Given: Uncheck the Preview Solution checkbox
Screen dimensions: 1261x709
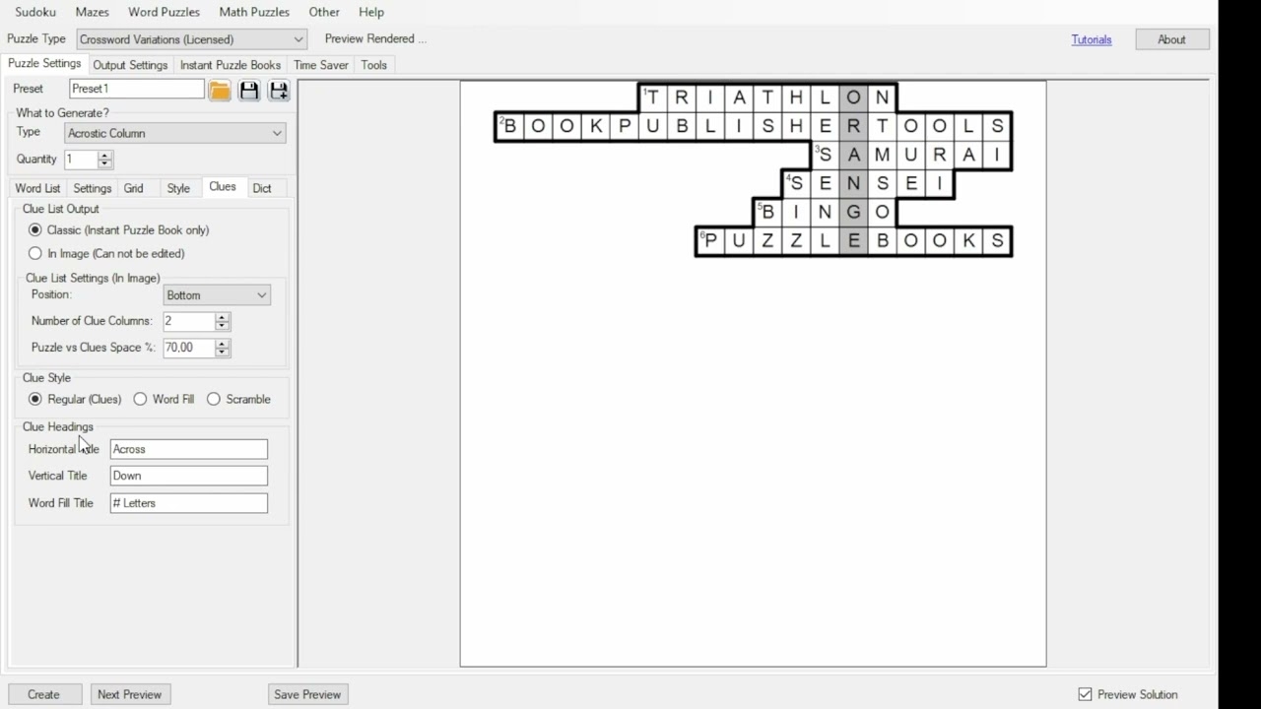Looking at the screenshot, I should click(x=1085, y=693).
